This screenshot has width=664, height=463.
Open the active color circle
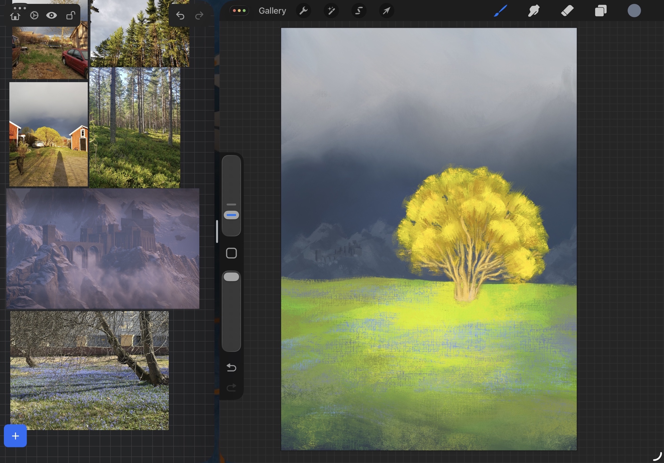[634, 11]
